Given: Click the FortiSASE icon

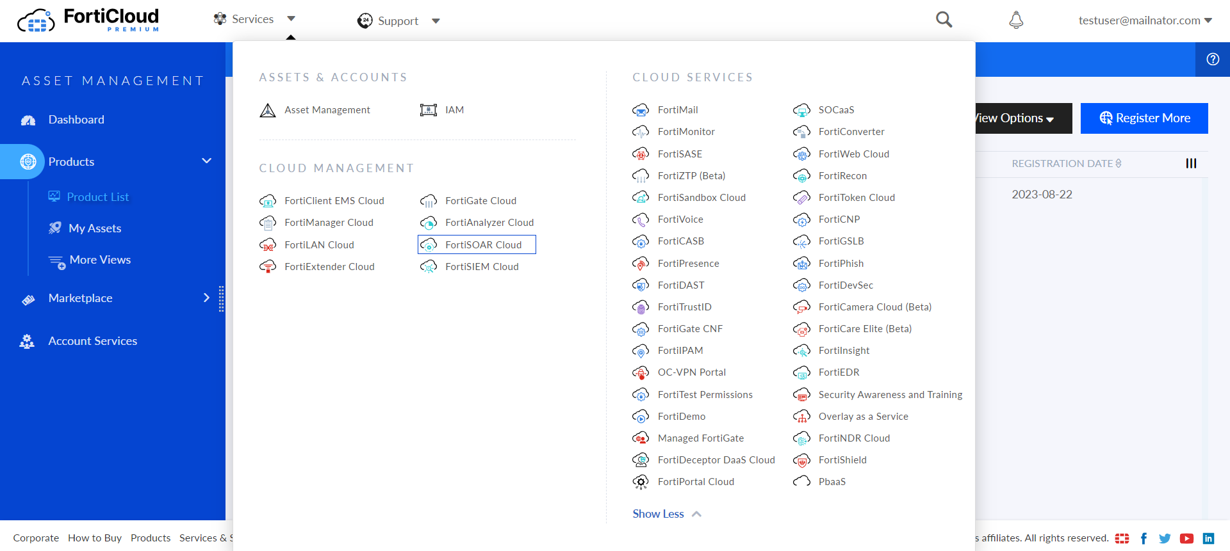Looking at the screenshot, I should (641, 154).
